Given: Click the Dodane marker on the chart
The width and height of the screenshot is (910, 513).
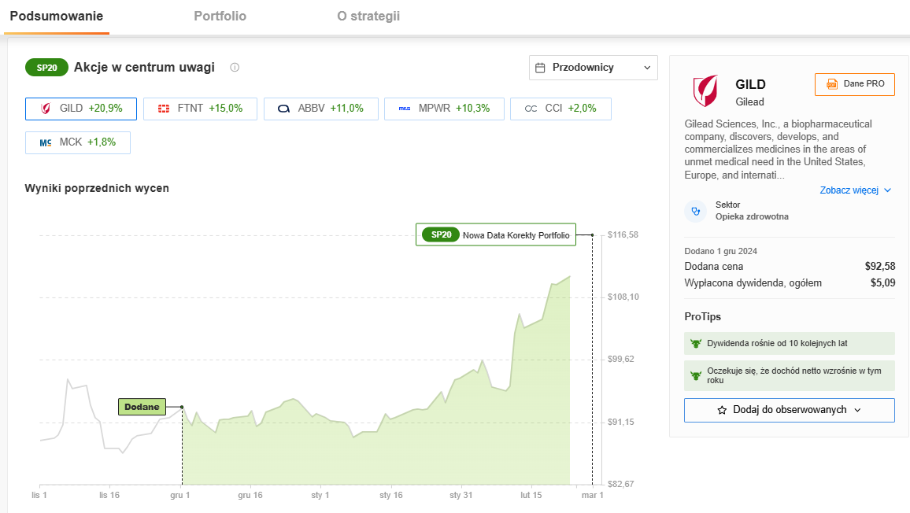Looking at the screenshot, I should pos(142,407).
